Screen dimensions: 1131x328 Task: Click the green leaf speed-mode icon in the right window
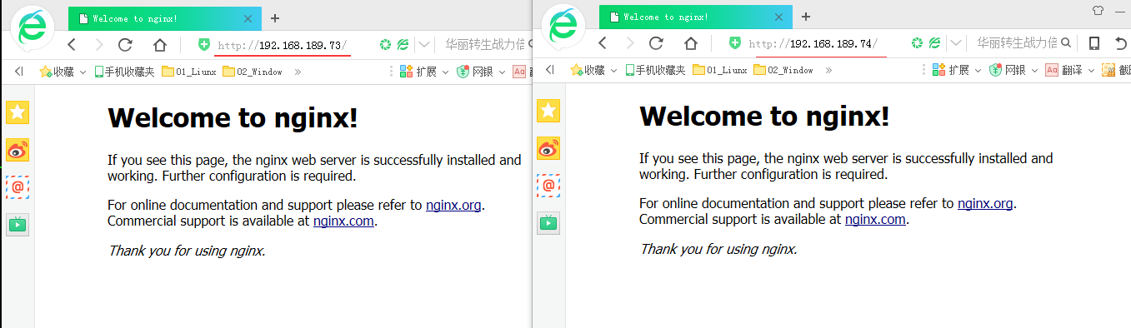935,44
